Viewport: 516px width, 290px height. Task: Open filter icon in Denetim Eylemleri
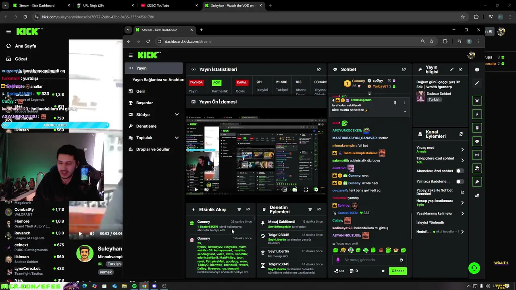click(310, 209)
